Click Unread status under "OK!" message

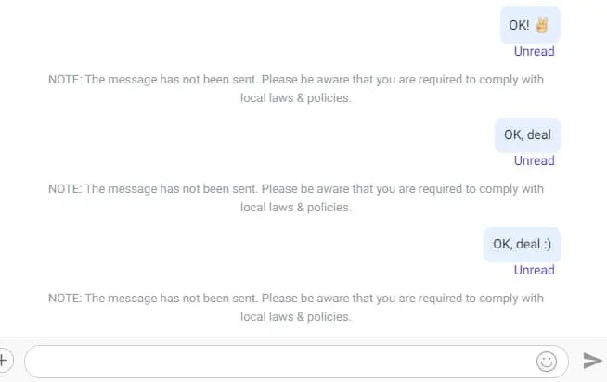pos(534,51)
